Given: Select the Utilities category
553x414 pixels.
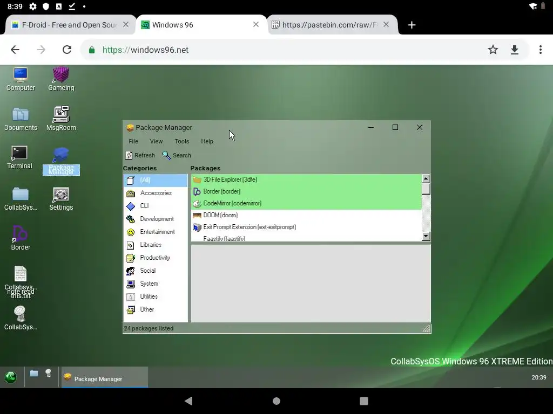Looking at the screenshot, I should click(156, 296).
